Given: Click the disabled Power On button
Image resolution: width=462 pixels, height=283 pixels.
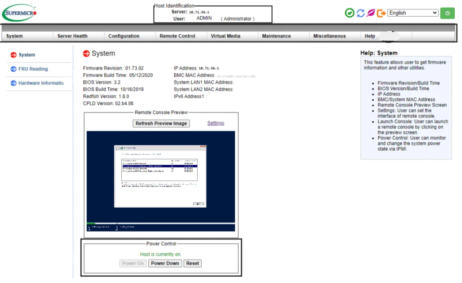Looking at the screenshot, I should click(x=133, y=263).
